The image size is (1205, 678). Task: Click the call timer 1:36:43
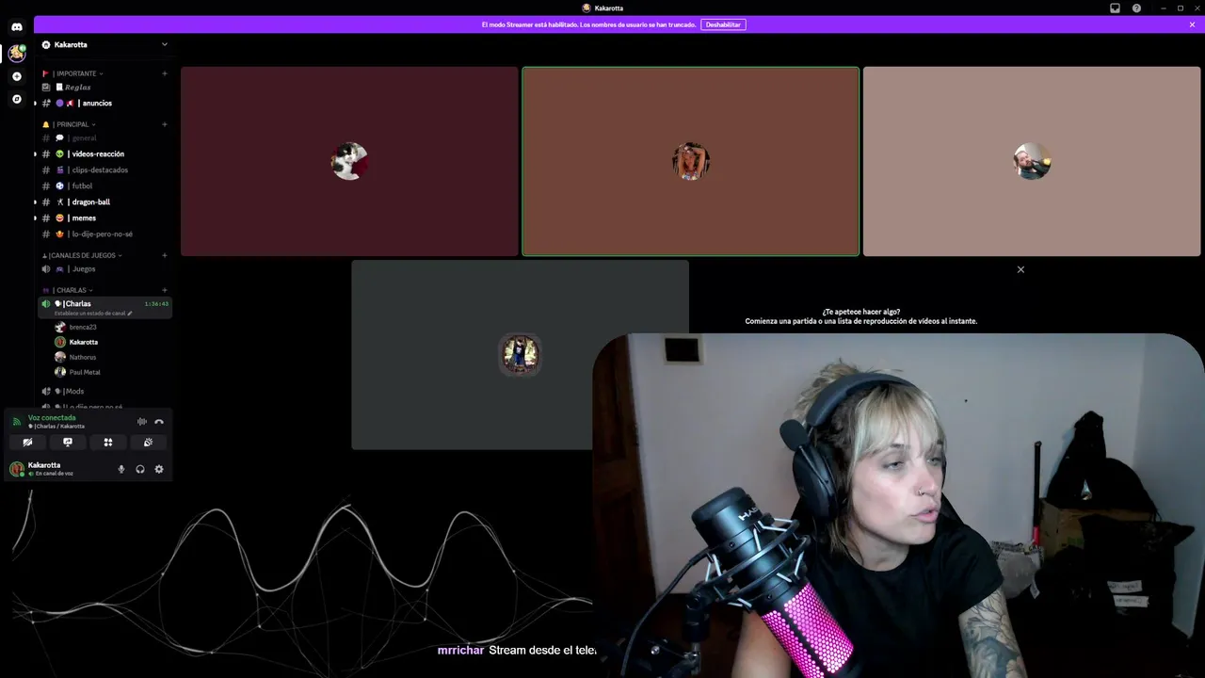(x=156, y=304)
